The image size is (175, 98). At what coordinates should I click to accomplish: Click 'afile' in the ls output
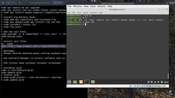point(69,20)
